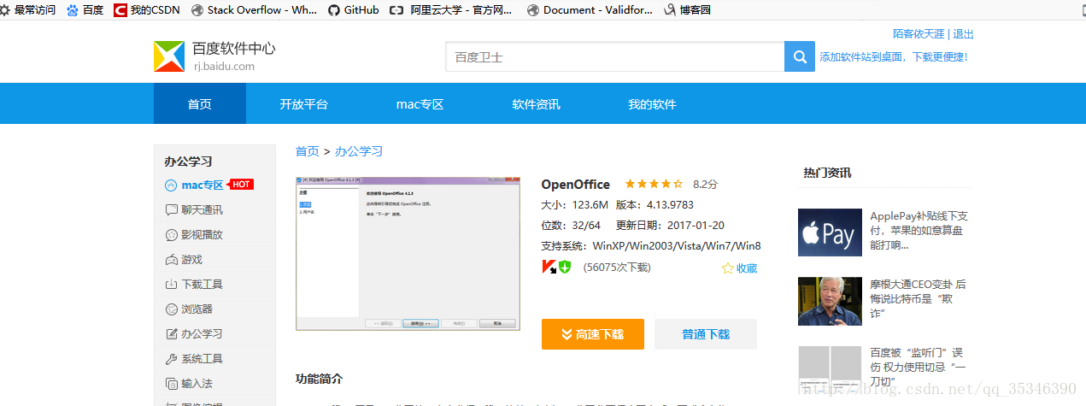Select the 首页 navigation tab
Viewport: 1086px width, 406px height.
click(200, 104)
